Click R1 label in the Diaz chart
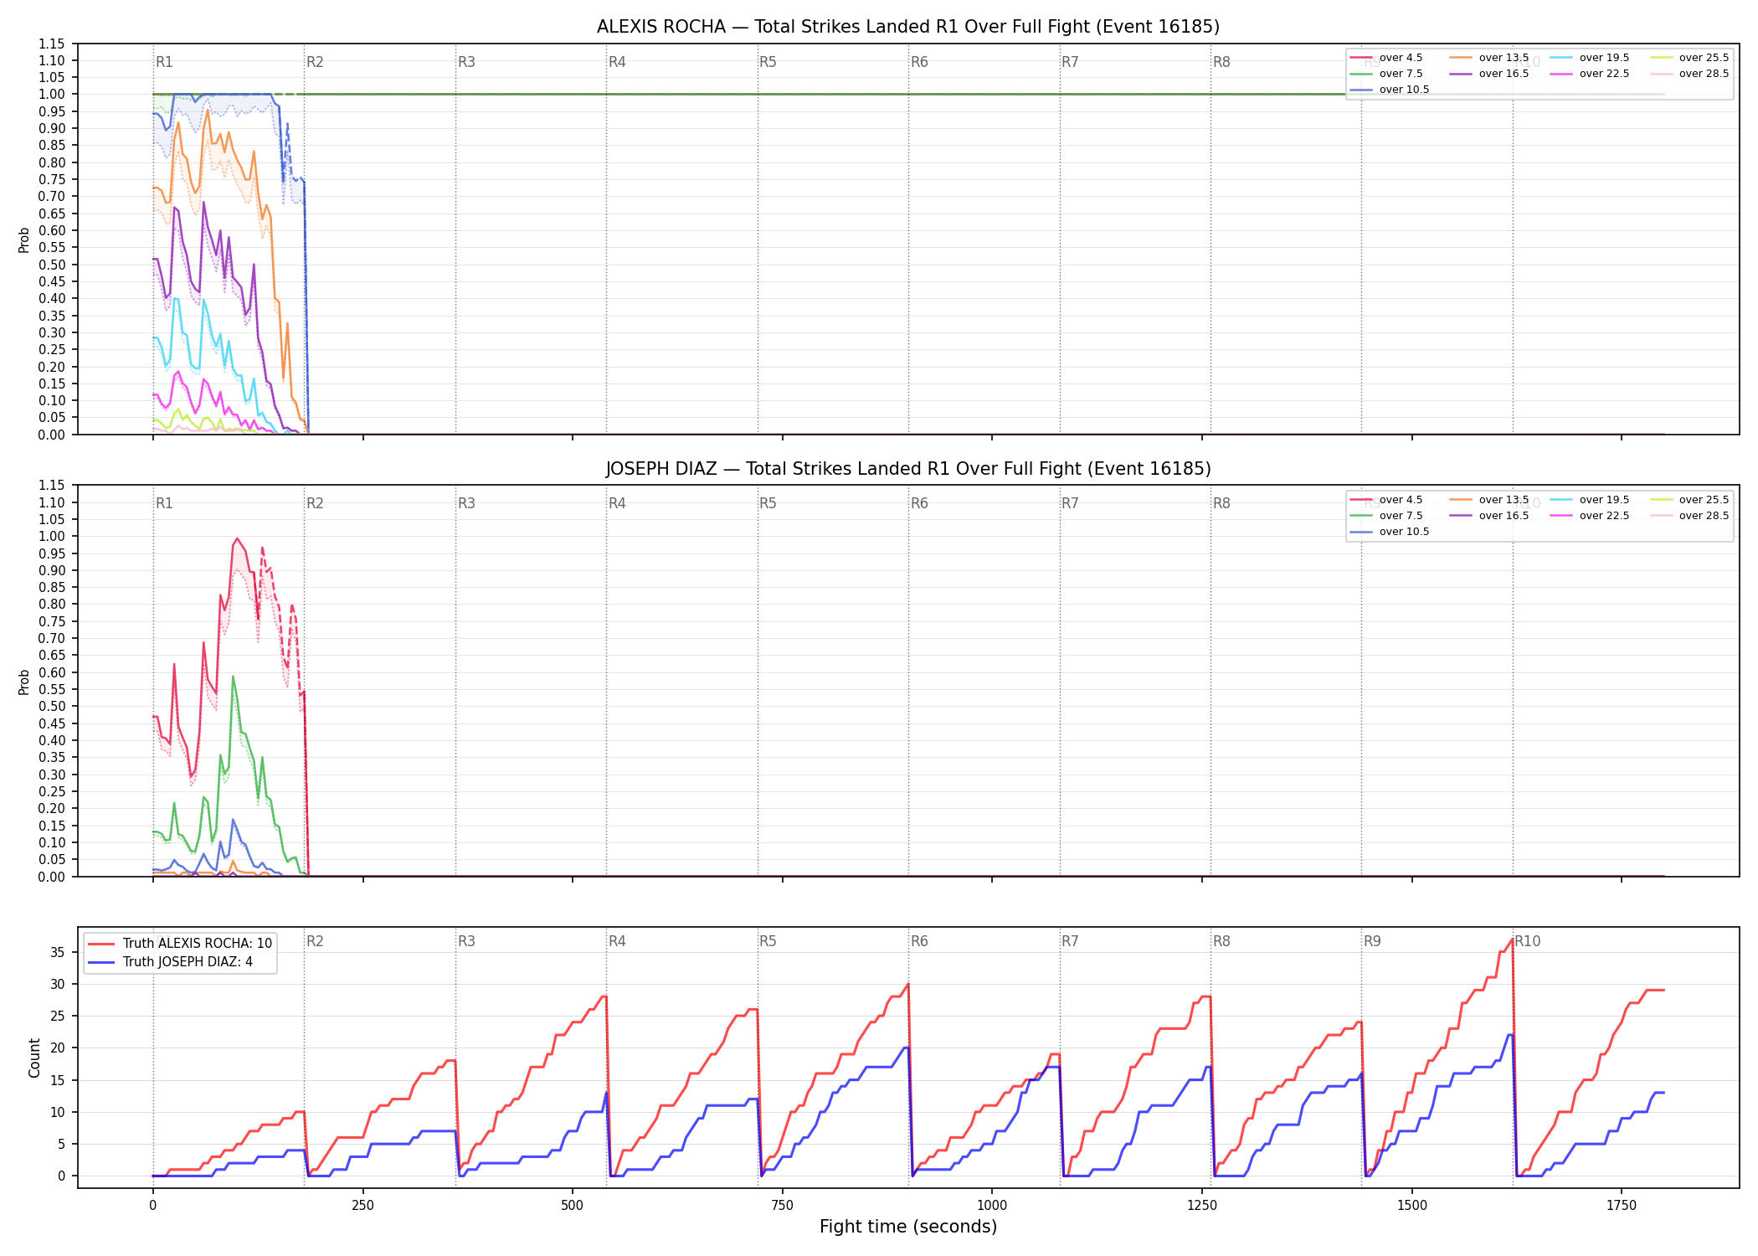 coord(164,503)
